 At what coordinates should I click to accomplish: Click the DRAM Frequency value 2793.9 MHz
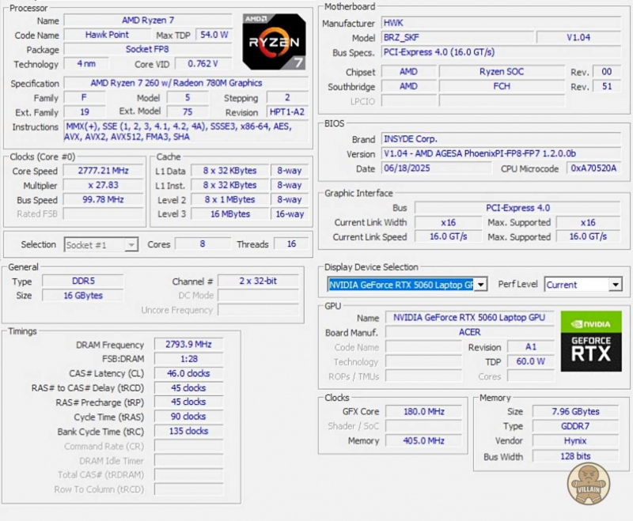188,345
